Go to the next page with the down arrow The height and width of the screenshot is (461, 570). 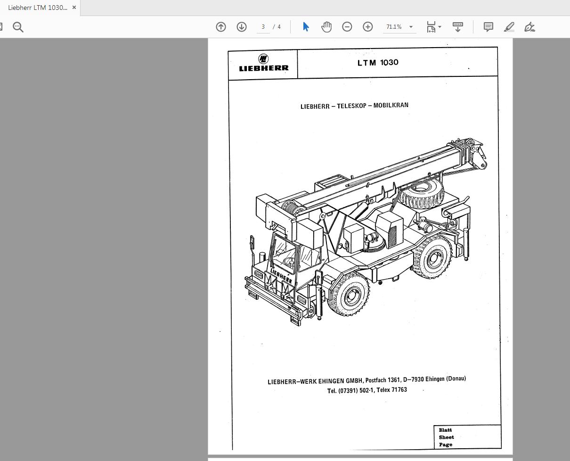point(242,27)
